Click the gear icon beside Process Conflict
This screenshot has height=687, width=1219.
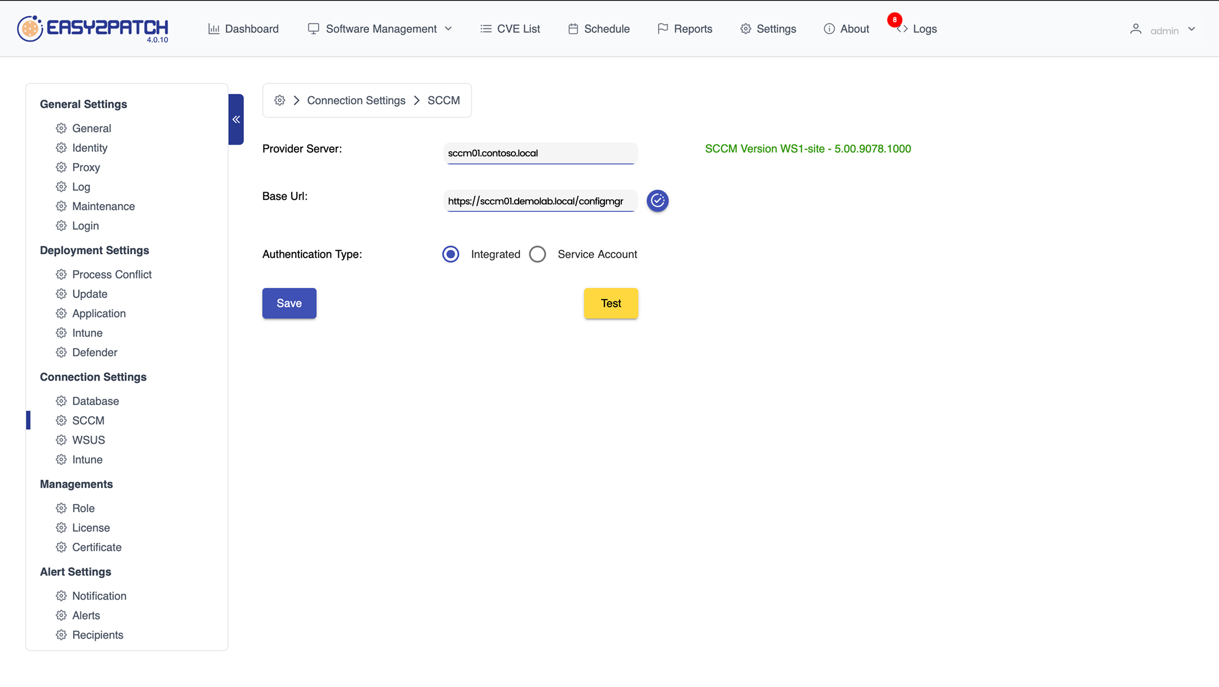click(x=61, y=274)
